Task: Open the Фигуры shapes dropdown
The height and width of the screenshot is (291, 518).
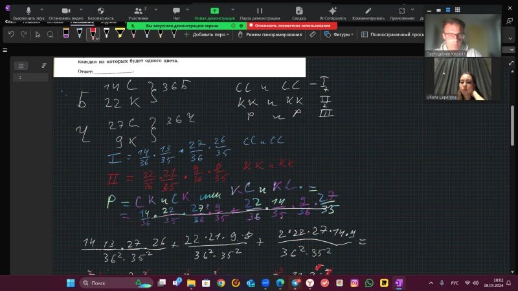Action: click(x=340, y=34)
